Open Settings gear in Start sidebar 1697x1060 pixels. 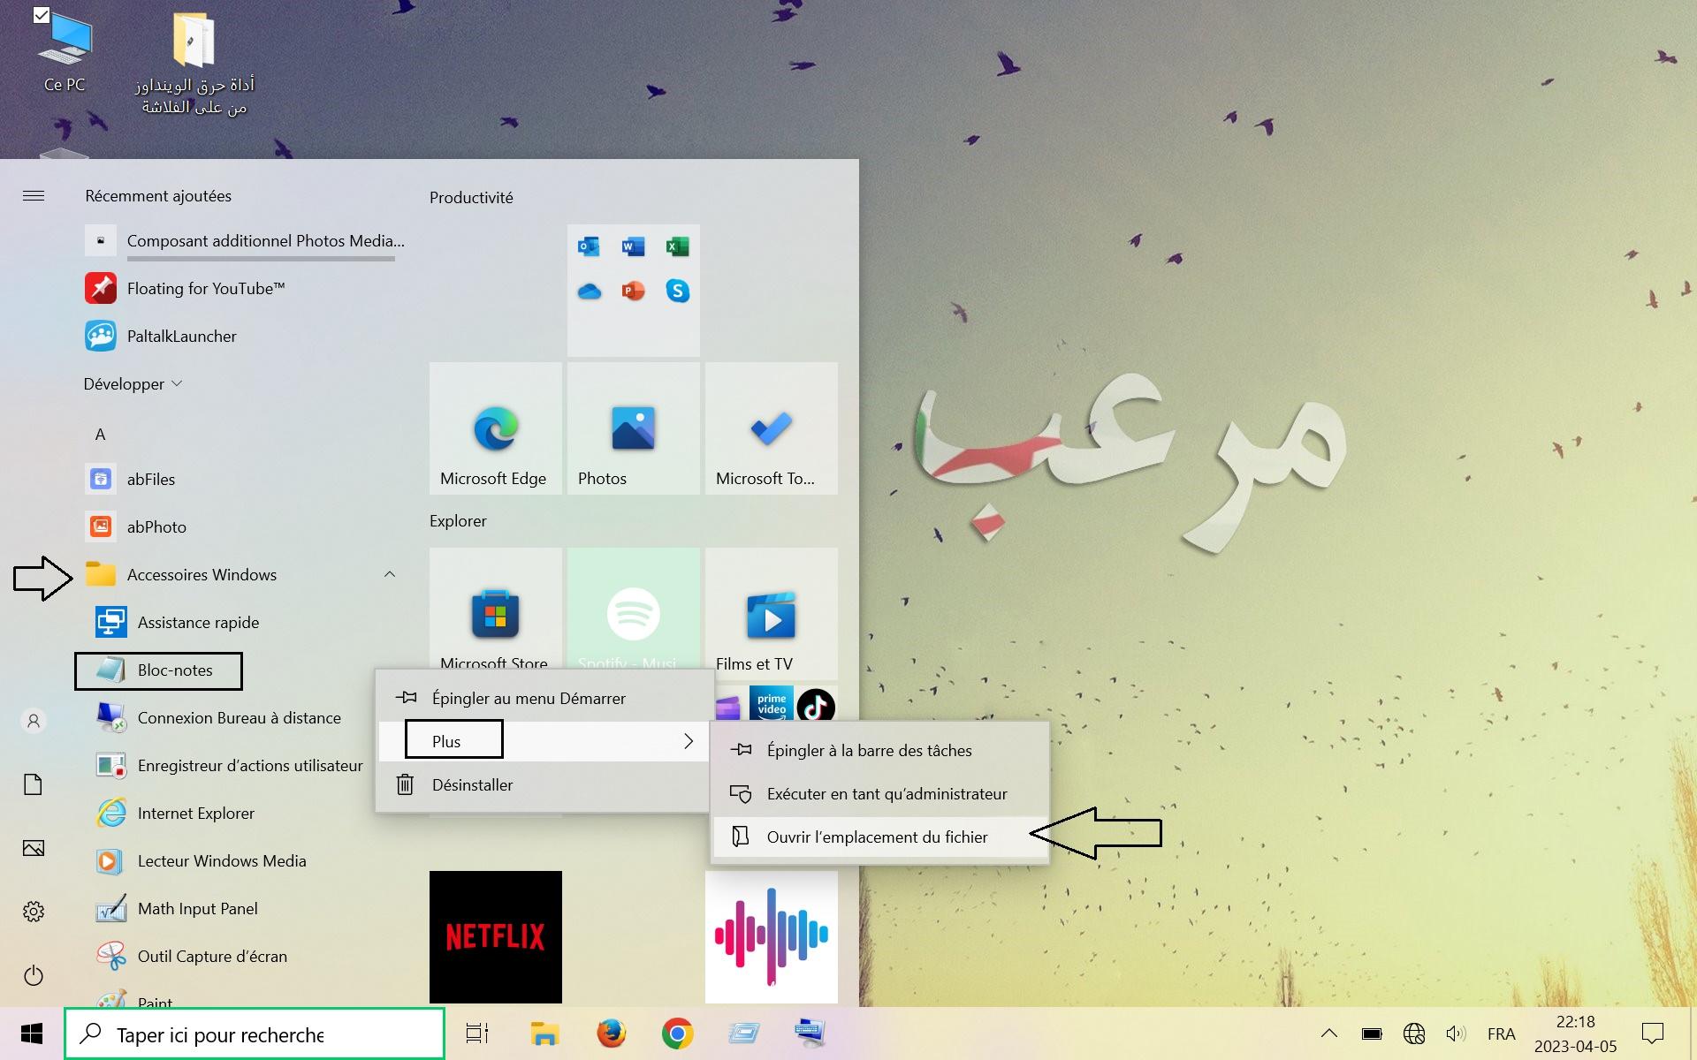(34, 912)
